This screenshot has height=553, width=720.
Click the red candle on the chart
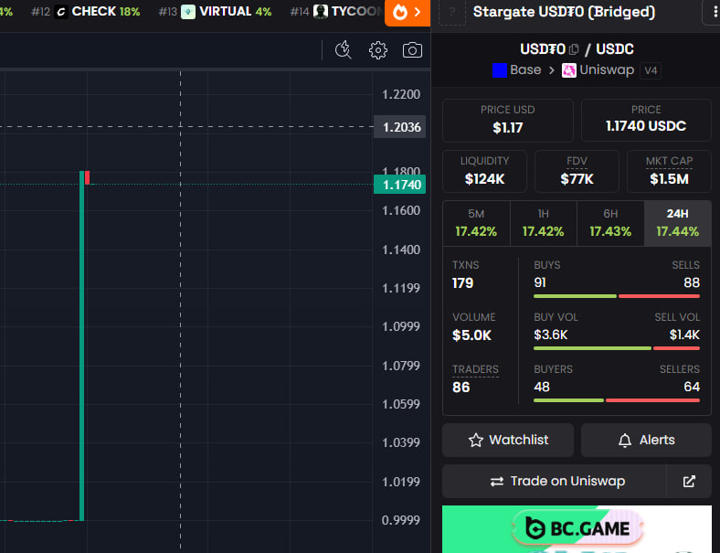(87, 177)
